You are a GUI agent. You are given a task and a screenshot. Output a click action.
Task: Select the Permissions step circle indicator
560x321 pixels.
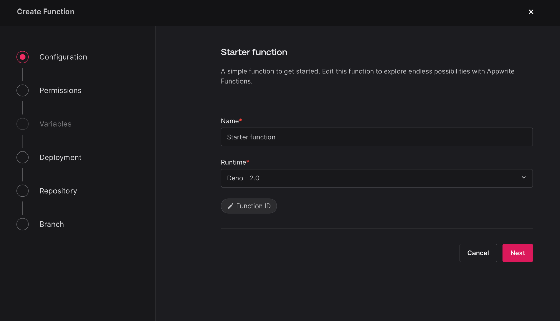22,91
